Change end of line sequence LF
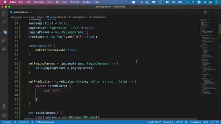Screen dimensions: 221x124 pos(186,122)
